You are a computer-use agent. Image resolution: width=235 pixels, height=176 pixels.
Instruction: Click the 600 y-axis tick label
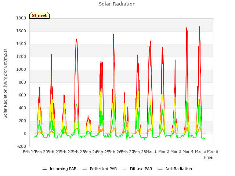pyautogui.click(x=22, y=95)
